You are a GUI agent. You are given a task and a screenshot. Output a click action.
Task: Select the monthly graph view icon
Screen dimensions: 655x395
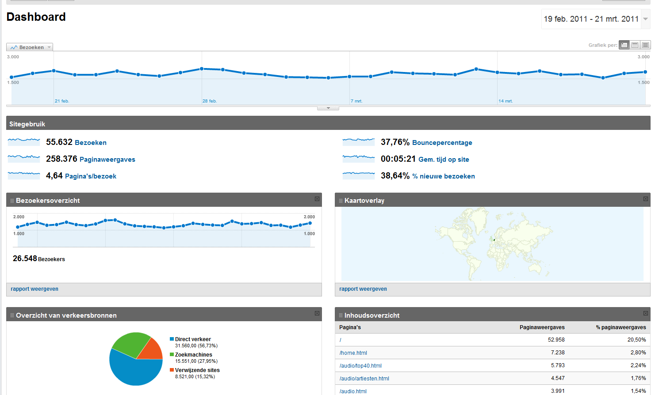click(x=645, y=45)
